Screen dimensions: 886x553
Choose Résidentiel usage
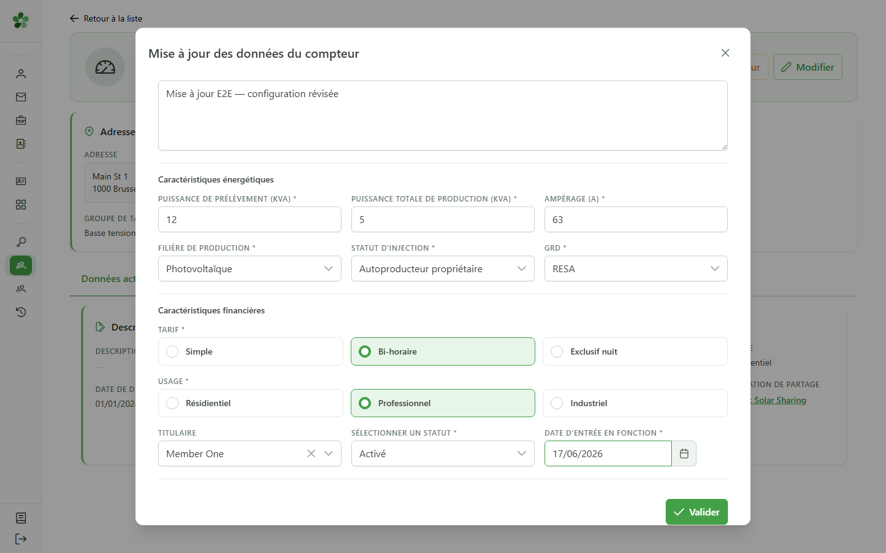click(250, 403)
